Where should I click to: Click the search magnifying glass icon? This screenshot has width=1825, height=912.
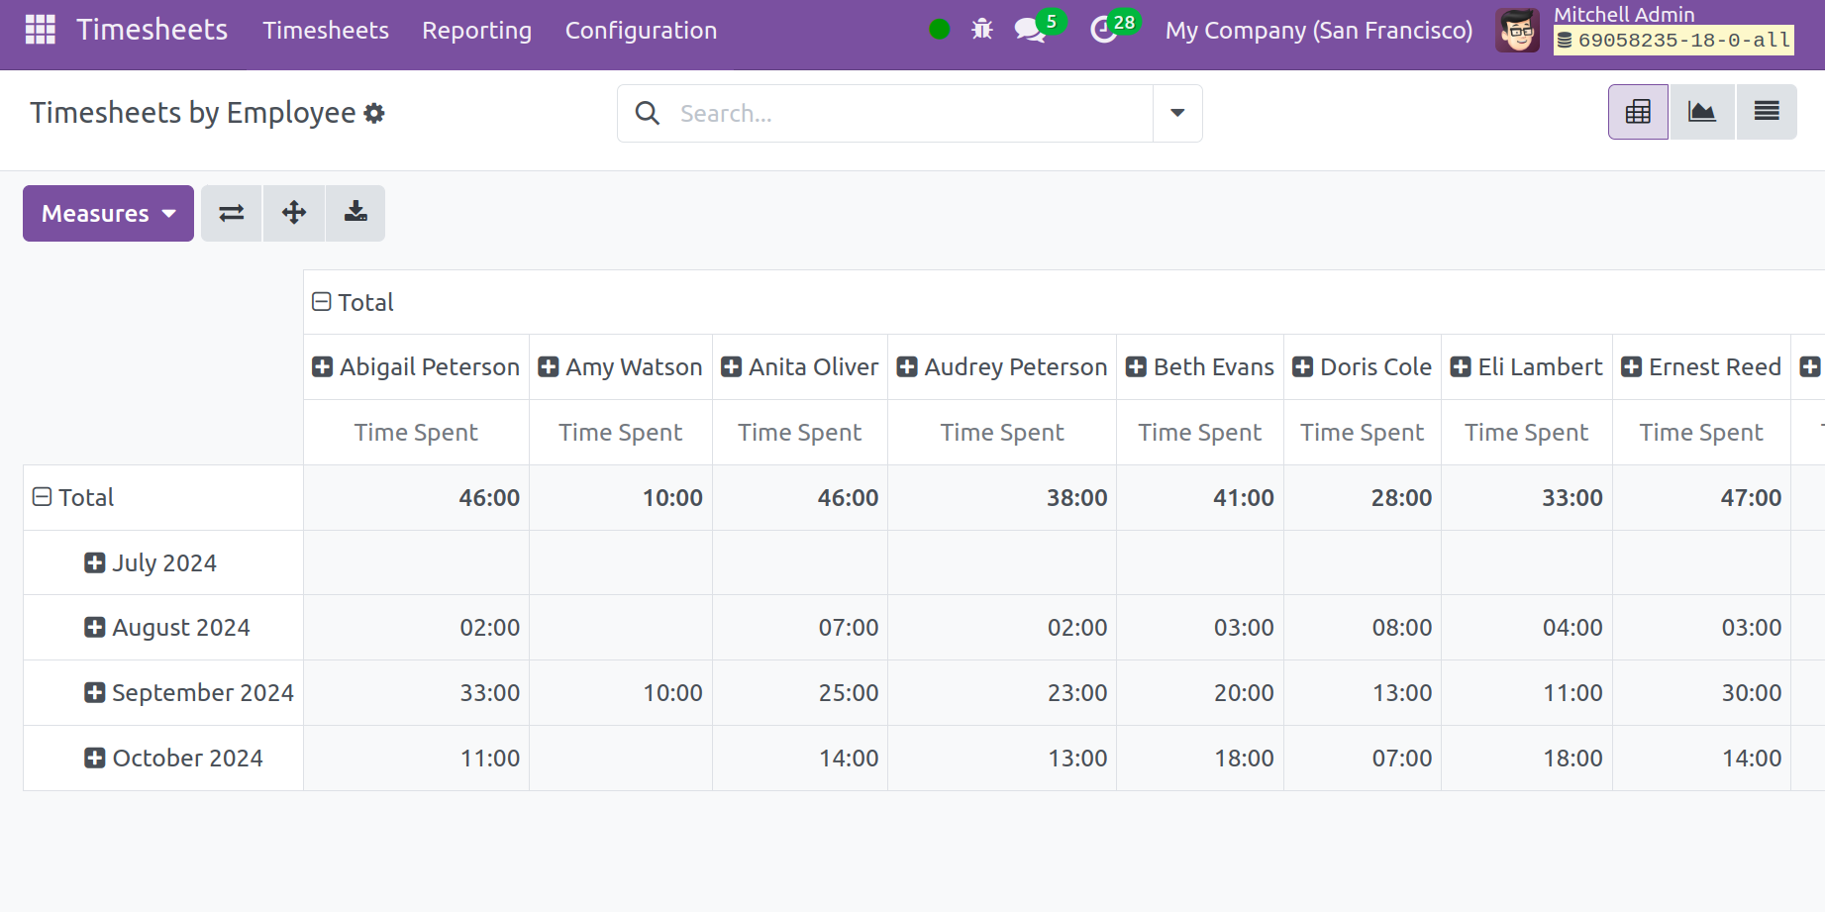[x=647, y=113]
